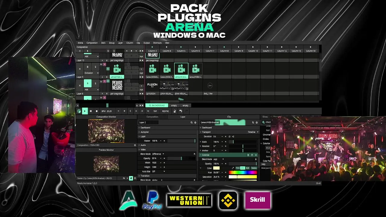Trigger Column 3 with its play arrow
Viewport: 386px width, 217px height.
point(152,47)
